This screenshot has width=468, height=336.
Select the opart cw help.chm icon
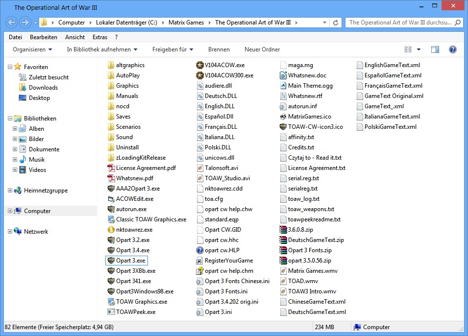coord(199,271)
